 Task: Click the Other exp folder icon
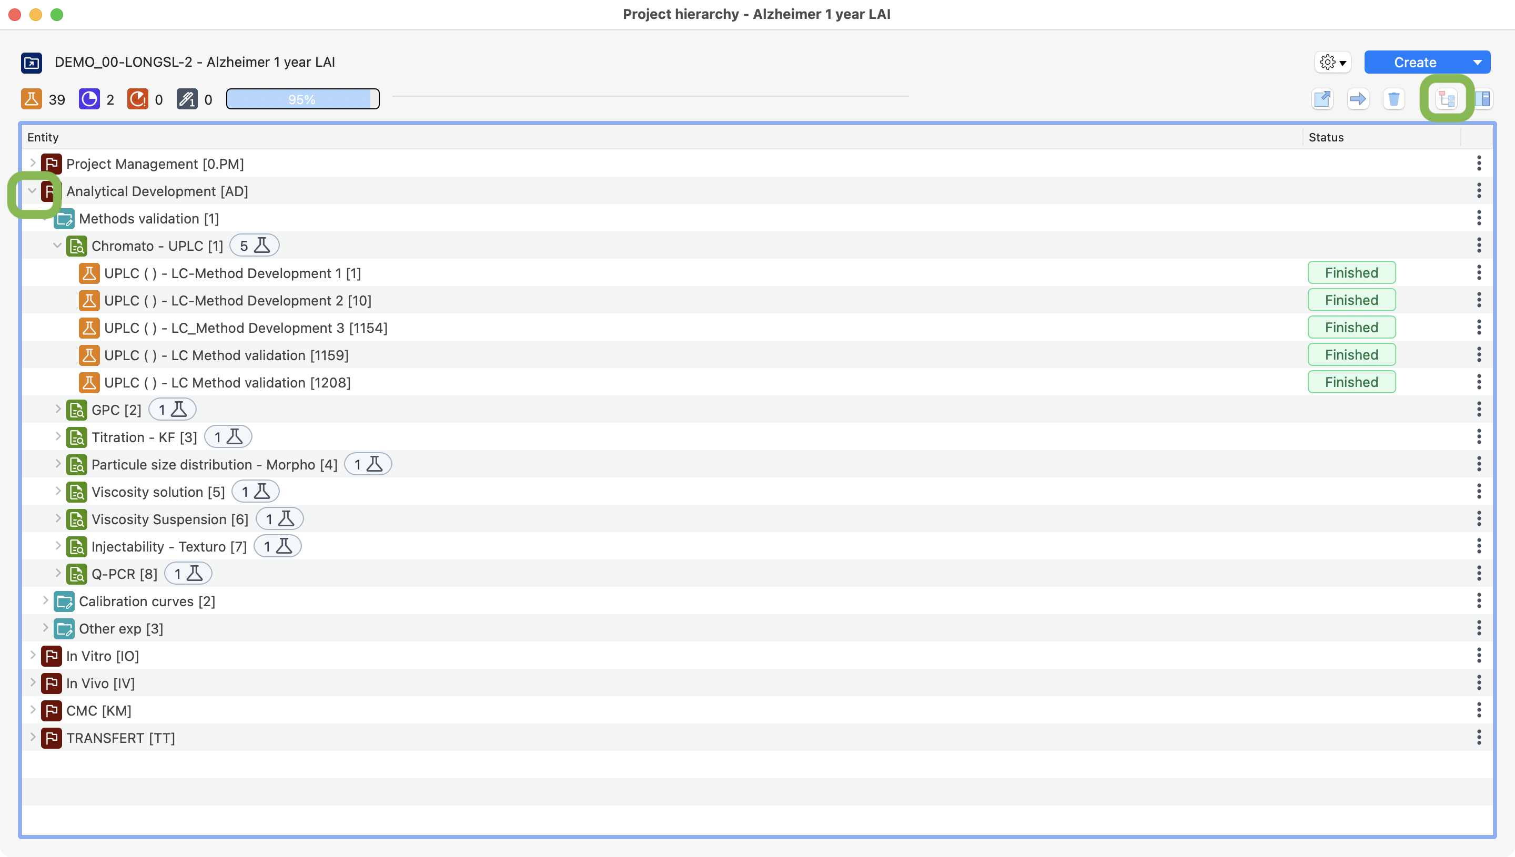point(64,629)
